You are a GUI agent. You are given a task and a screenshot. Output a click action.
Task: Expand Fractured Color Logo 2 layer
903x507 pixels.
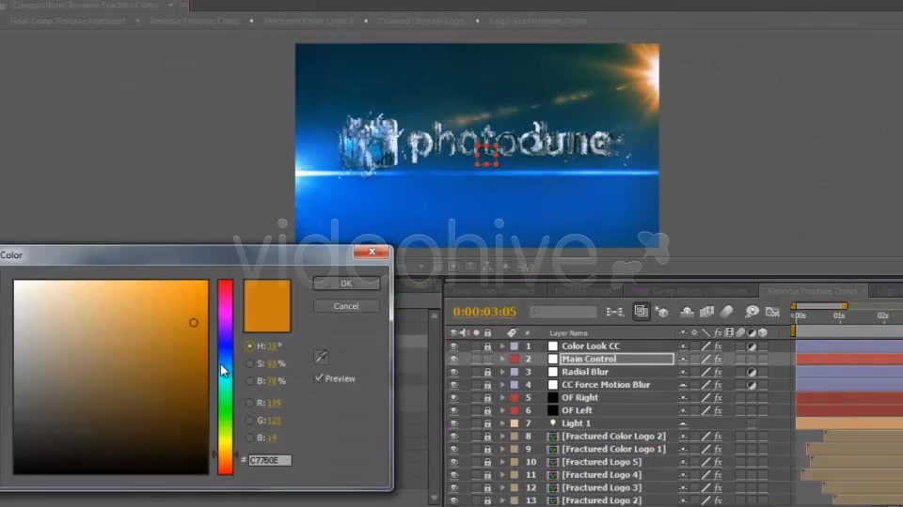[502, 437]
